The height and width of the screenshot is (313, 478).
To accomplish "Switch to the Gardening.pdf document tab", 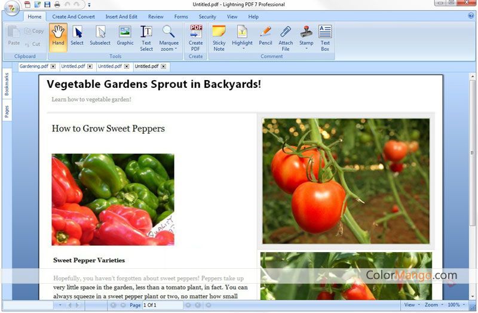I will point(34,66).
